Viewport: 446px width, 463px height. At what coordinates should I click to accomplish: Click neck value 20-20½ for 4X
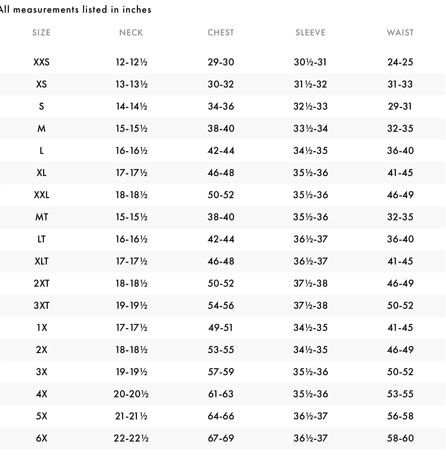click(x=131, y=394)
